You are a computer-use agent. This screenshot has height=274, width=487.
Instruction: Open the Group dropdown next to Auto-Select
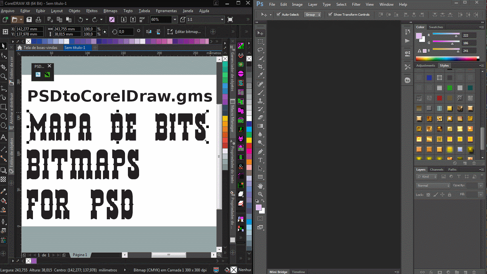312,14
